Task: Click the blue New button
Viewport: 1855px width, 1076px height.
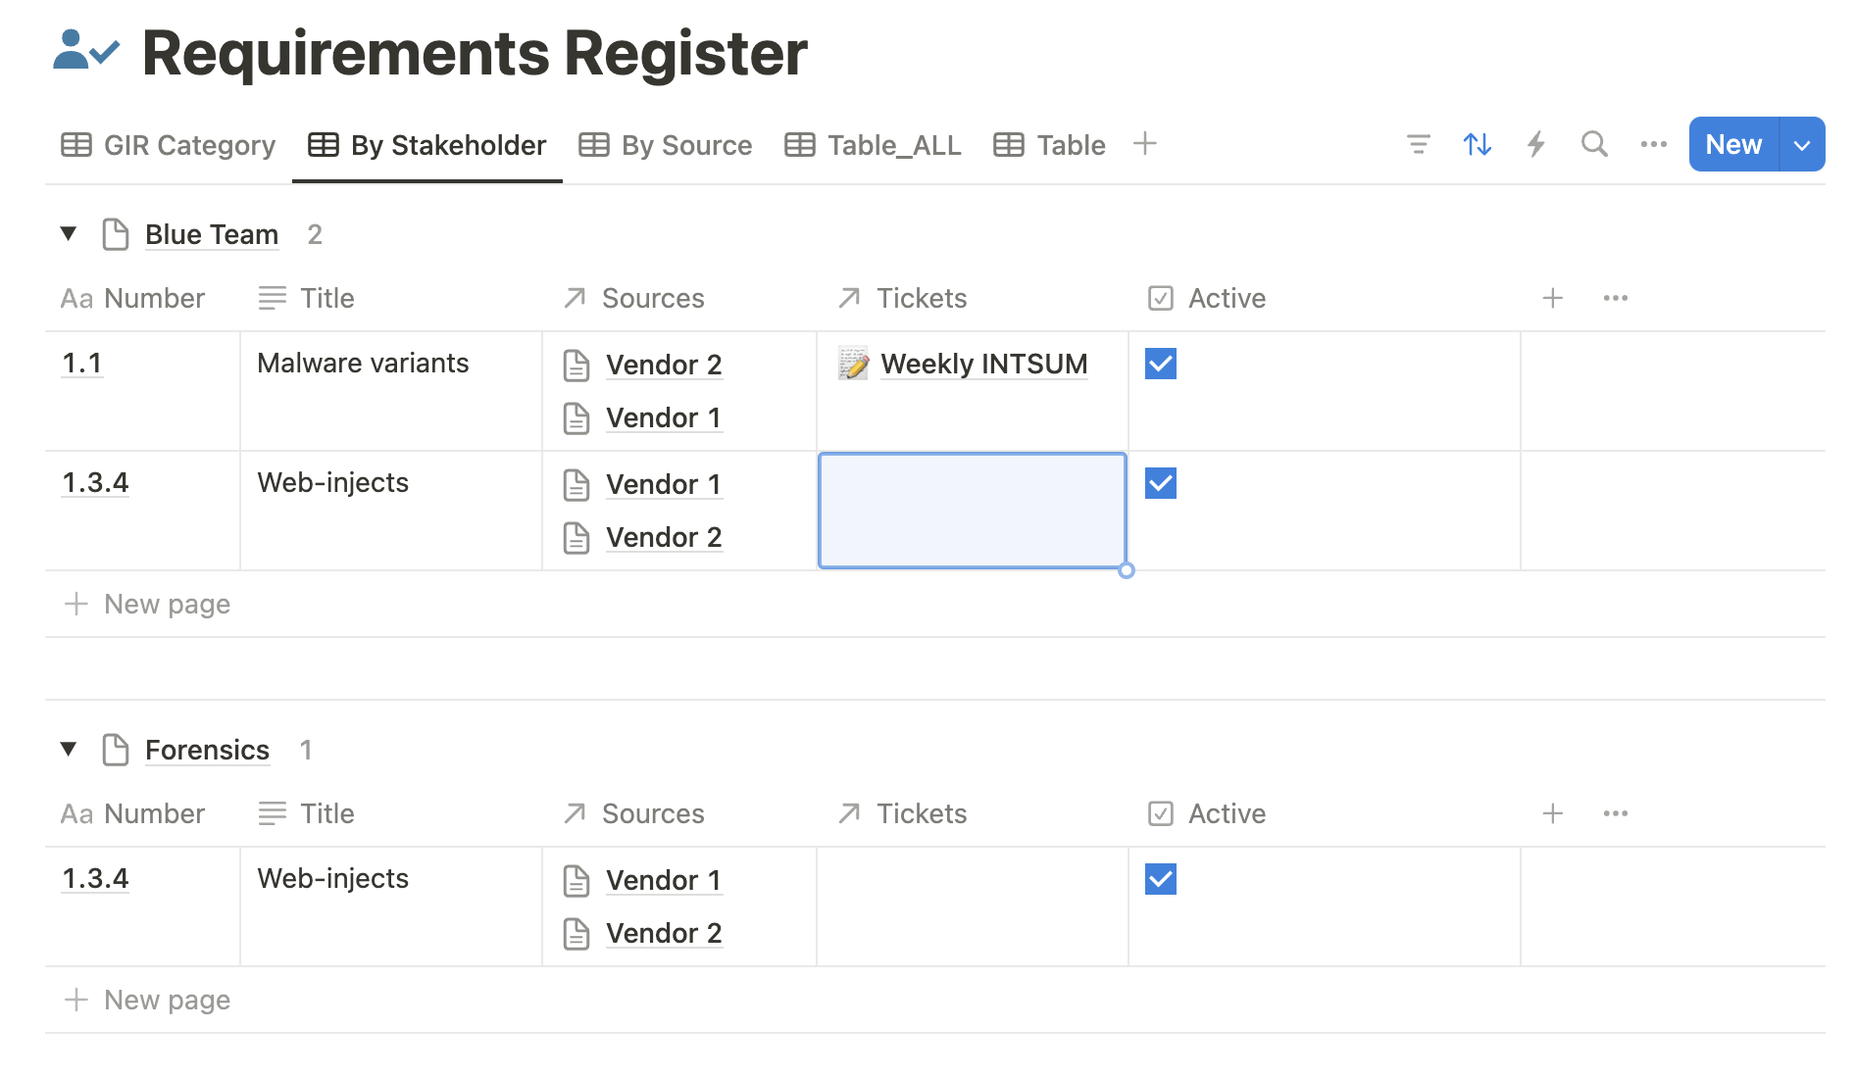Action: 1733,145
